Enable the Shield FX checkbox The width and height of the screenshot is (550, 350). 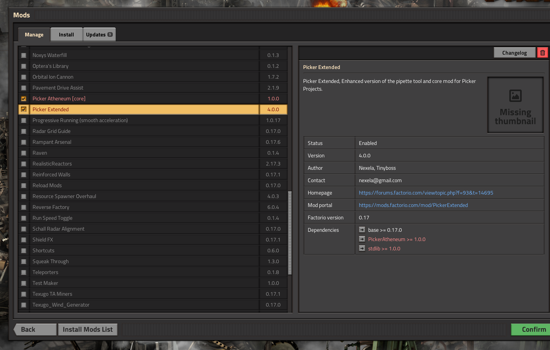(x=24, y=240)
